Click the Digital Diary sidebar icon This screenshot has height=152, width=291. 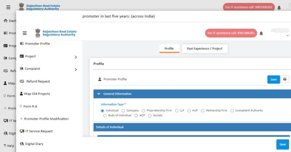tap(22, 144)
